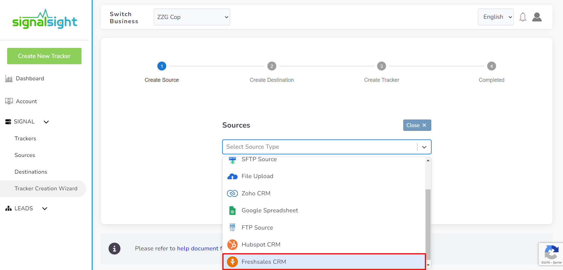563x270 pixels.
Task: Click the list scroll up arrow
Action: pyautogui.click(x=428, y=160)
